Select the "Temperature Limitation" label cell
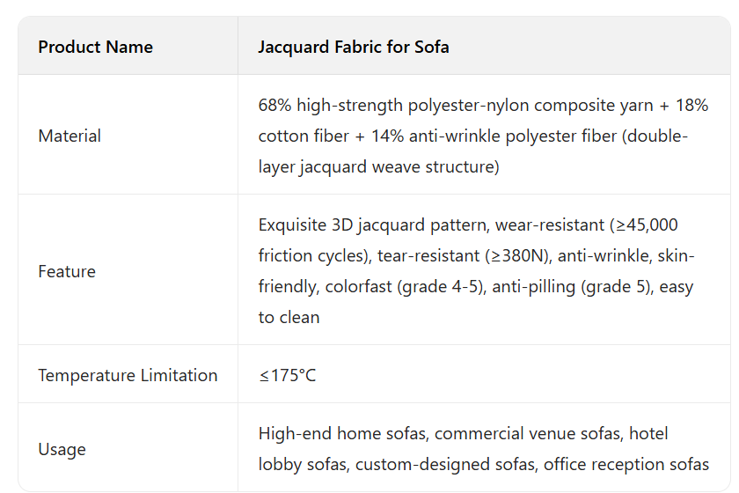Screen dimensions: 739x493 click(128, 375)
